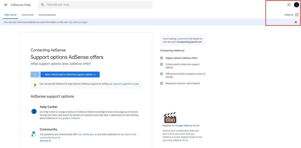Click Next: Criteria used to determine support options
This screenshot has width=301, height=148.
[x=70, y=75]
